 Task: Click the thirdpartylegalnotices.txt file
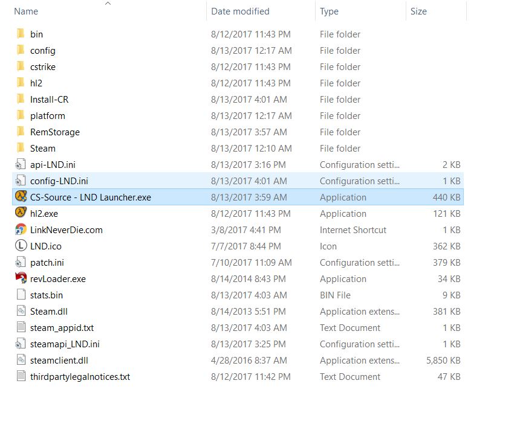pos(80,376)
